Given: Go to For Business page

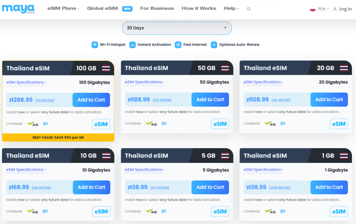Looking at the screenshot, I should [x=157, y=8].
